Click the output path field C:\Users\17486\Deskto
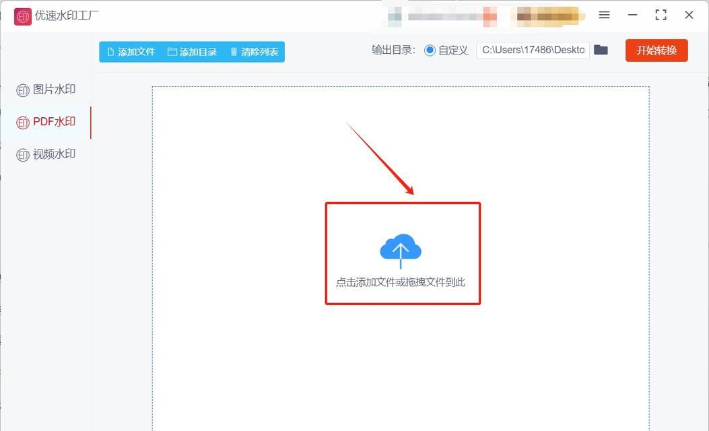This screenshot has height=431, width=709. (533, 51)
